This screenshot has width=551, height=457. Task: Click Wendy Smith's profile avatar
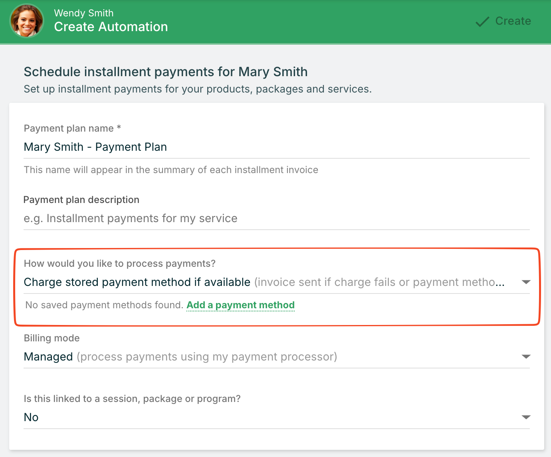(x=27, y=21)
